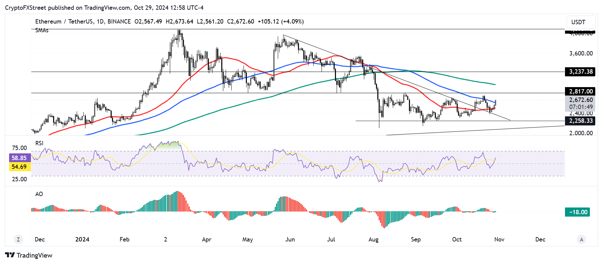Click the Dec label at axis start
The width and height of the screenshot is (603, 264).
(x=40, y=239)
